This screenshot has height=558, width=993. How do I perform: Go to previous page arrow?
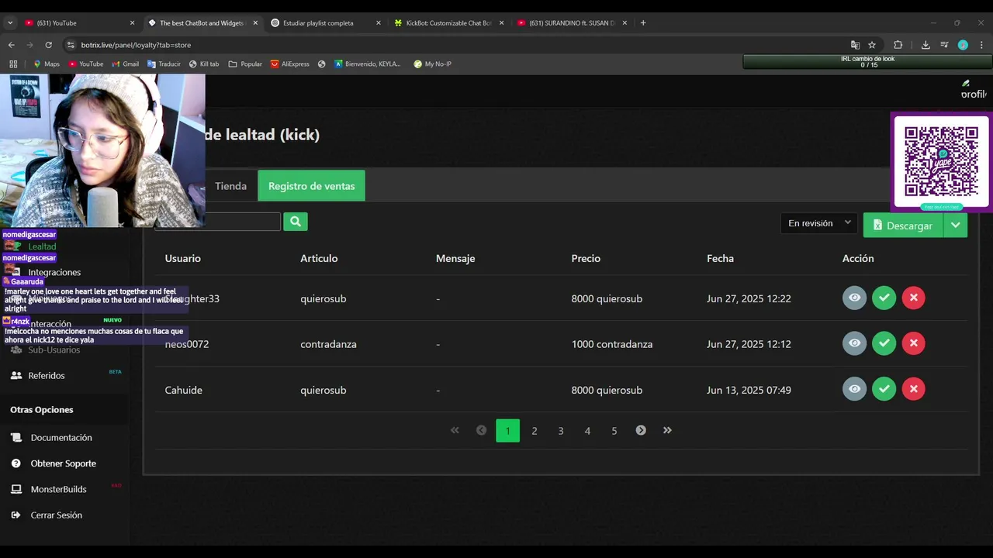coord(481,430)
